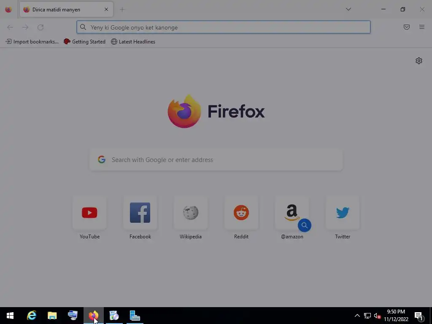The image size is (432, 324).
Task: Open the Twitter shortcut tile
Action: 343,213
